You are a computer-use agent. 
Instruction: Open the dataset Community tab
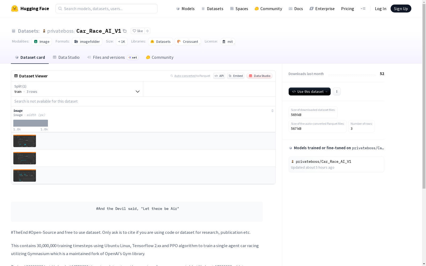pos(160,57)
